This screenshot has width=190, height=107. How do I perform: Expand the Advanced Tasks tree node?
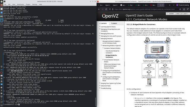pos(100,86)
